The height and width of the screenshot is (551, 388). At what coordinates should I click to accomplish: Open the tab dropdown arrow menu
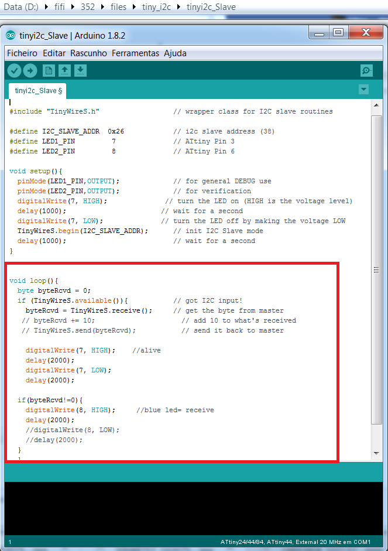tap(364, 90)
